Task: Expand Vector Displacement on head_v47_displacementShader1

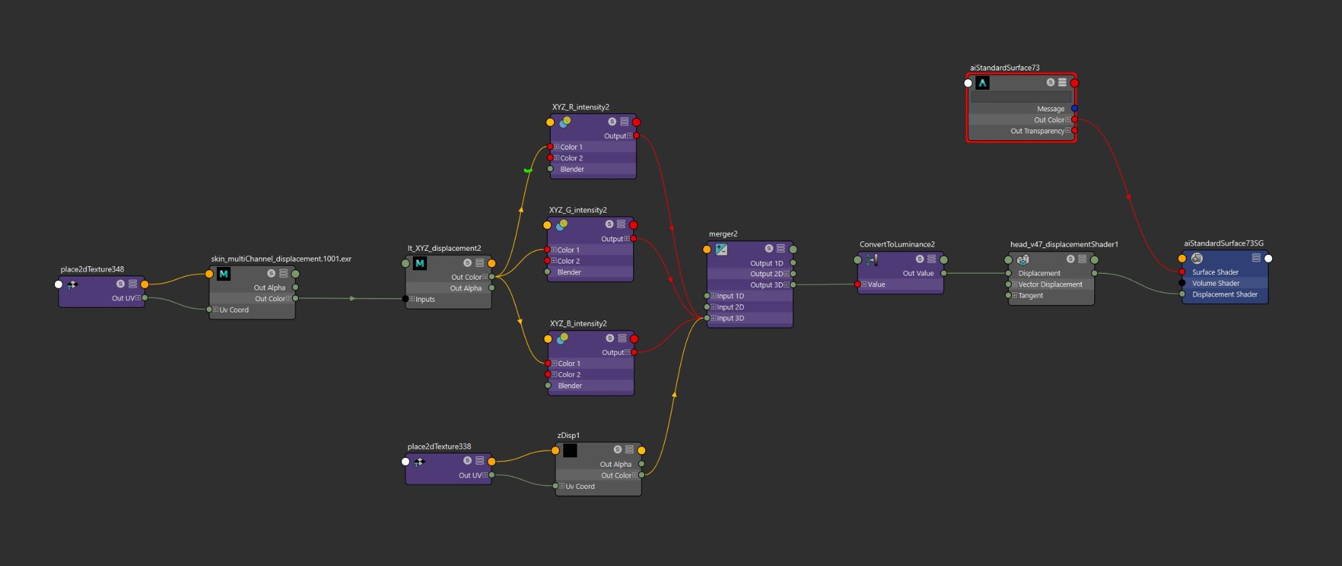Action: click(x=1015, y=284)
